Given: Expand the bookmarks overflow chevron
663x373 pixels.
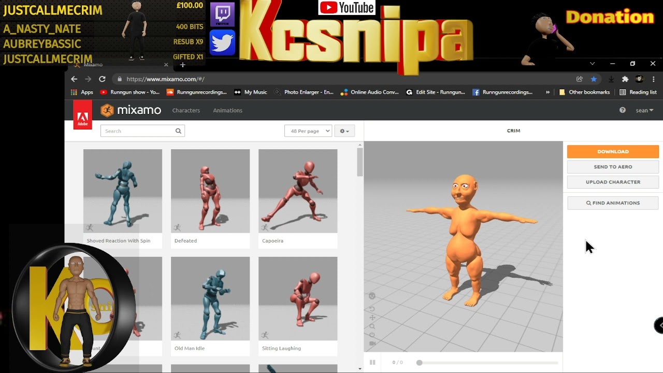Looking at the screenshot, I should [x=547, y=92].
